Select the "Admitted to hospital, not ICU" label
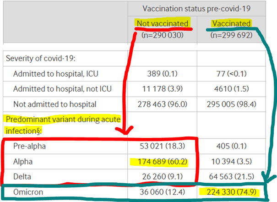Viewport: 277px width, 202px height. pyautogui.click(x=63, y=89)
